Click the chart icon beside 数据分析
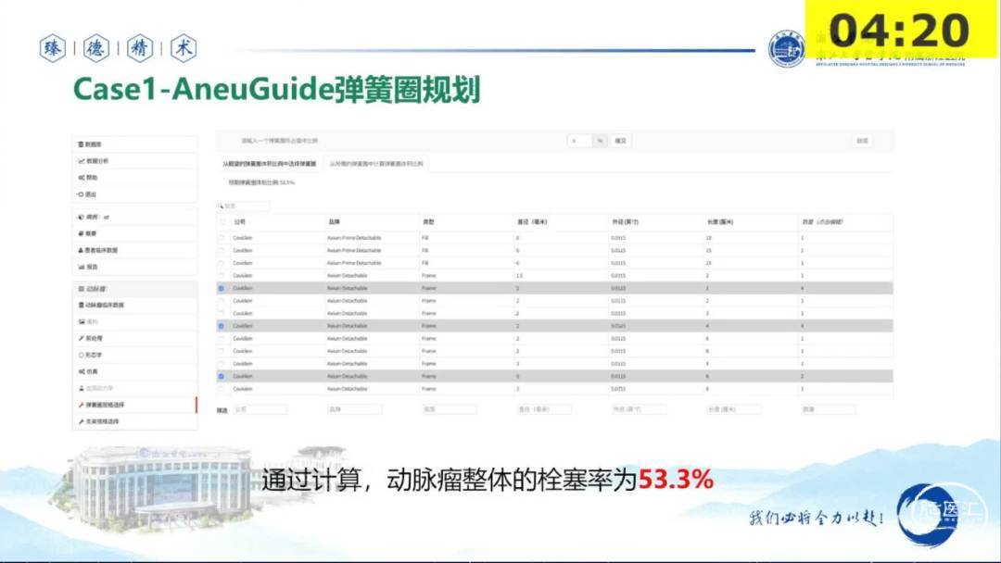 tap(81, 161)
